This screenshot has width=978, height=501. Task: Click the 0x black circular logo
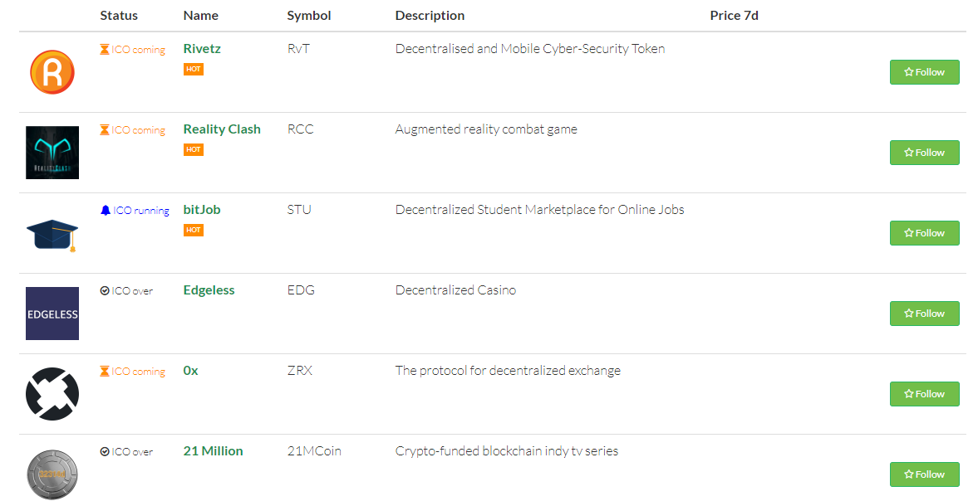[x=52, y=394]
